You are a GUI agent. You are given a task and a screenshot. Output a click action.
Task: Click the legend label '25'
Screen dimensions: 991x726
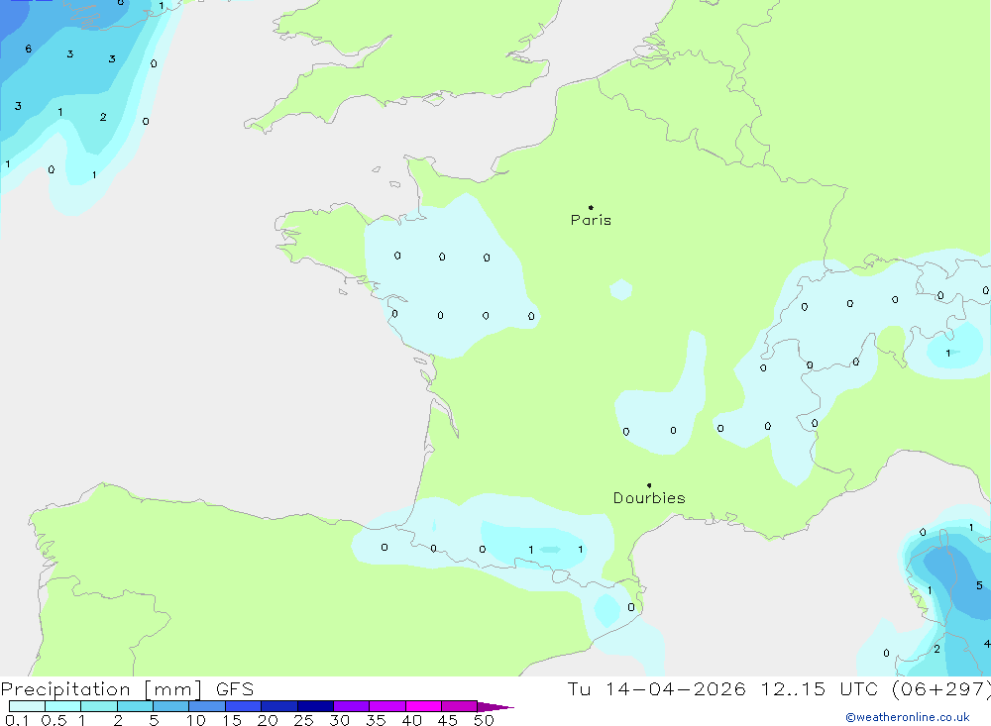click(303, 720)
